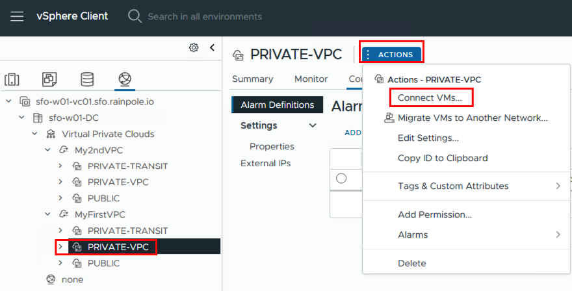572x291 pixels.
Task: Expand the My2ndVPC PUBLIC network node
Action: coord(60,198)
